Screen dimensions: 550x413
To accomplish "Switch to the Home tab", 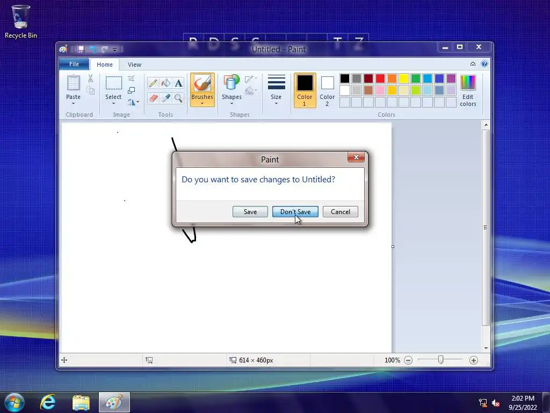I will 105,65.
